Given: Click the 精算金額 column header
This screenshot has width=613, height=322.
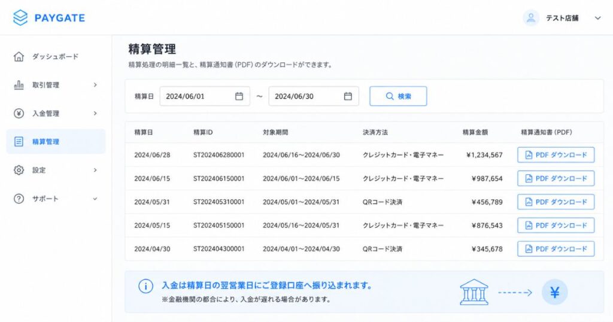Looking at the screenshot, I should tap(475, 132).
